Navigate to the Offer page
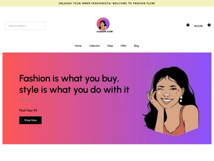This screenshot has height=161, width=214. pos(123,46)
